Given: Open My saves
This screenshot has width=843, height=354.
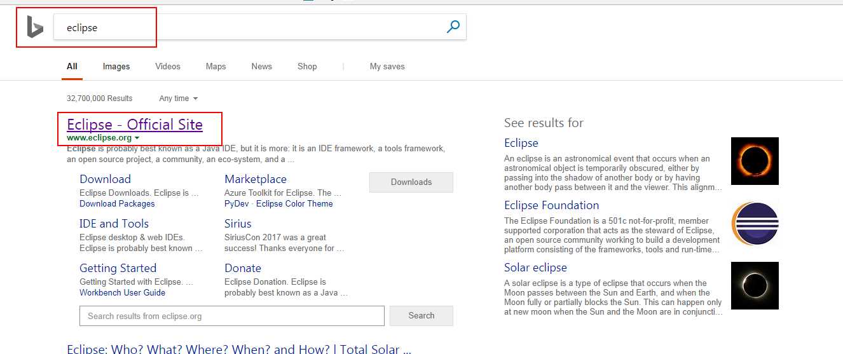Looking at the screenshot, I should pyautogui.click(x=387, y=66).
